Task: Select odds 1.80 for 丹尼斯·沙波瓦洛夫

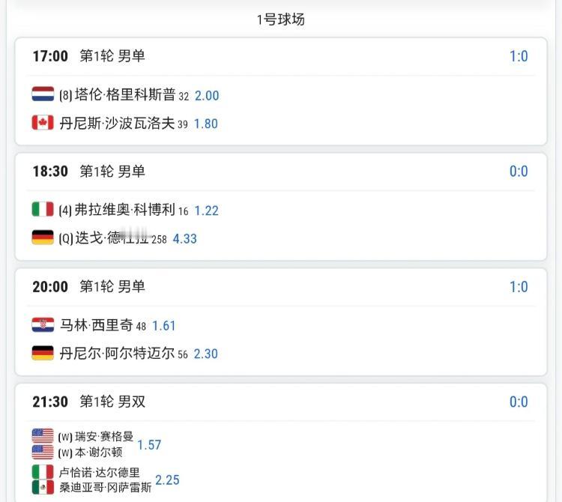Action: click(x=206, y=124)
